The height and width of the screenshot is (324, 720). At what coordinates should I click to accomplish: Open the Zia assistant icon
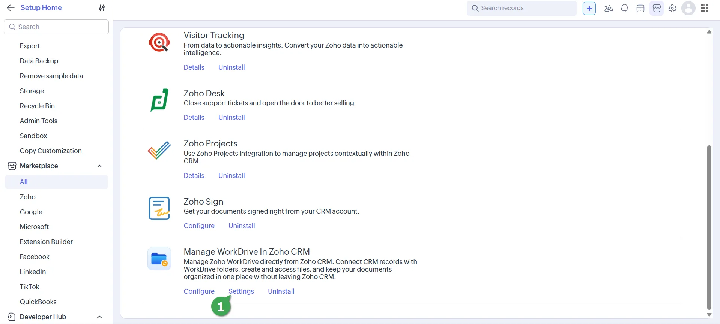(x=609, y=8)
